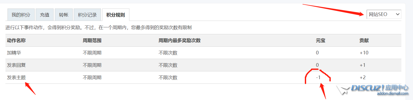Click the circled -1 元宝 value
The width and height of the screenshot is (413, 100).
[318, 78]
